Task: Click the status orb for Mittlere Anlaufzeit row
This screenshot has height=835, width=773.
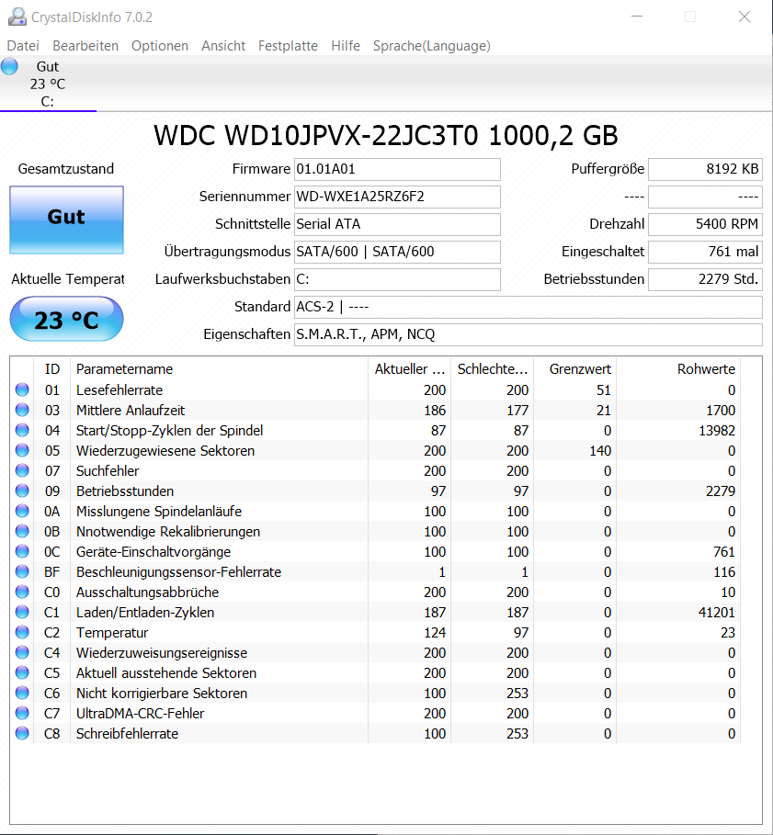Action: [22, 410]
